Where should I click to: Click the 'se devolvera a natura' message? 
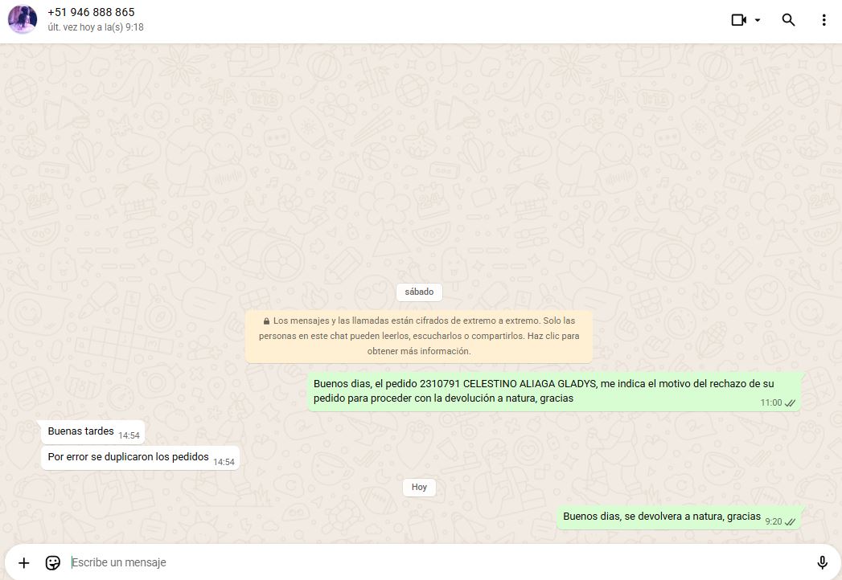tap(661, 517)
